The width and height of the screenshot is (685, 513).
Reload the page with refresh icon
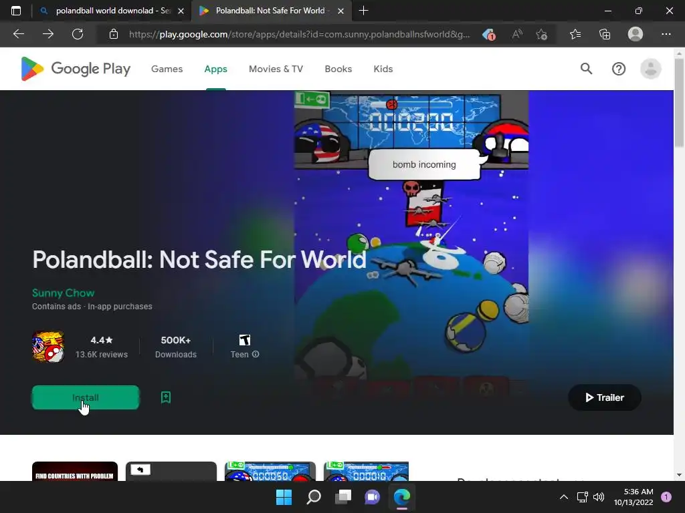78,34
